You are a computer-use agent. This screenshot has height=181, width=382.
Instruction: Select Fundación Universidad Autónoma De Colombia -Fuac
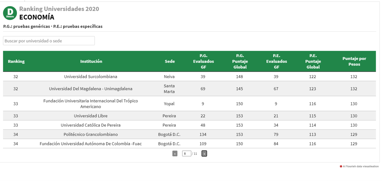(x=91, y=144)
